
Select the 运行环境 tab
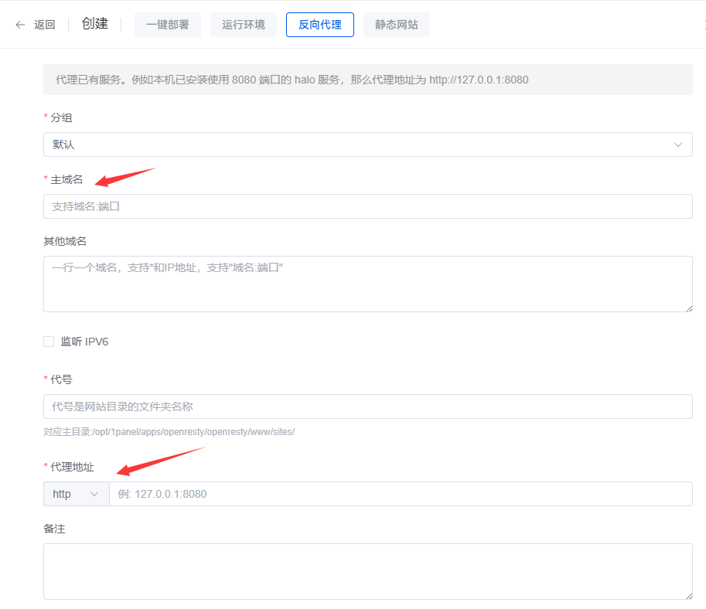(x=243, y=25)
